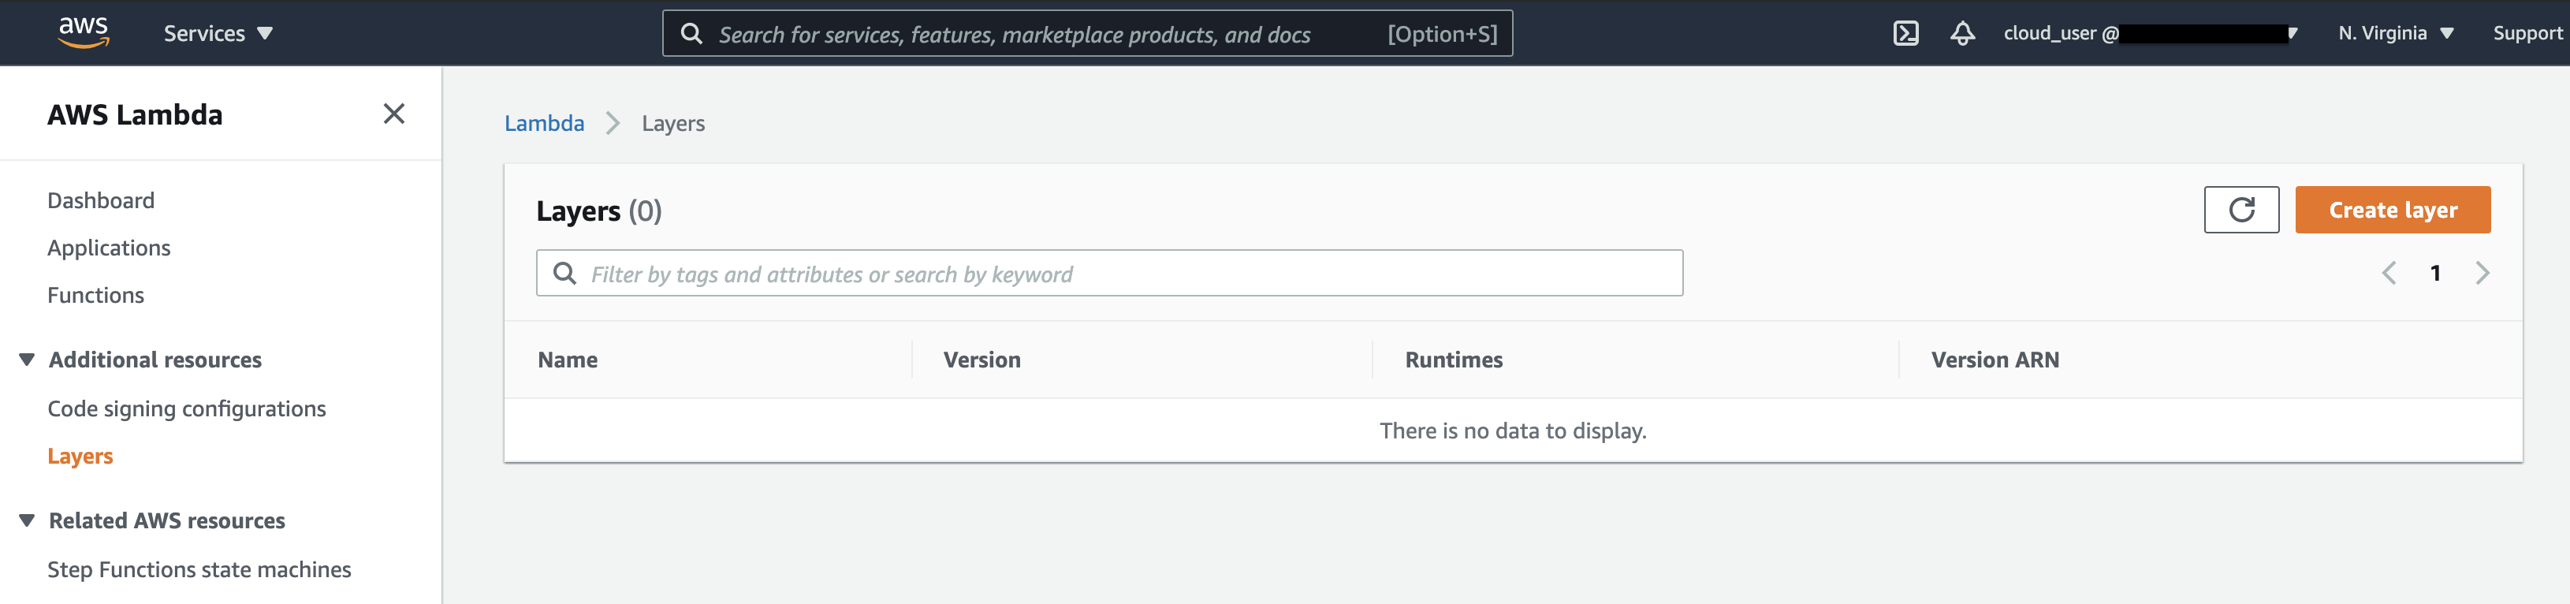The image size is (2570, 604).
Task: Open the N. Virginia region selector
Action: point(2394,33)
